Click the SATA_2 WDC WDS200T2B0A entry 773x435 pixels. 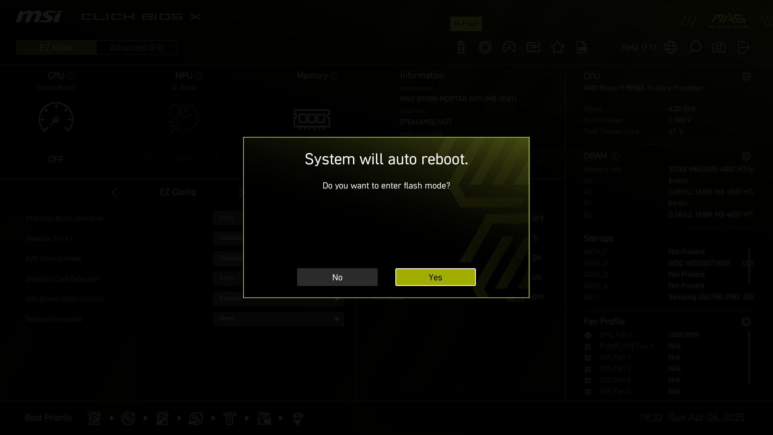pyautogui.click(x=669, y=263)
